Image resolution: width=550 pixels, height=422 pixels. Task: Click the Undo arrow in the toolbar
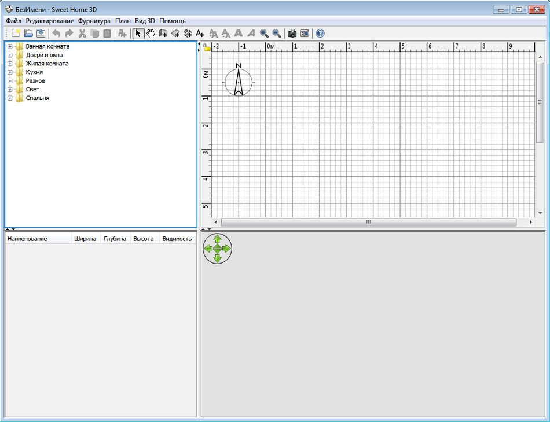tap(56, 34)
